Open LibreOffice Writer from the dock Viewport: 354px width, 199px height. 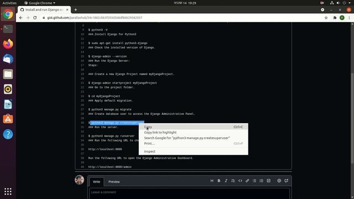pyautogui.click(x=8, y=104)
